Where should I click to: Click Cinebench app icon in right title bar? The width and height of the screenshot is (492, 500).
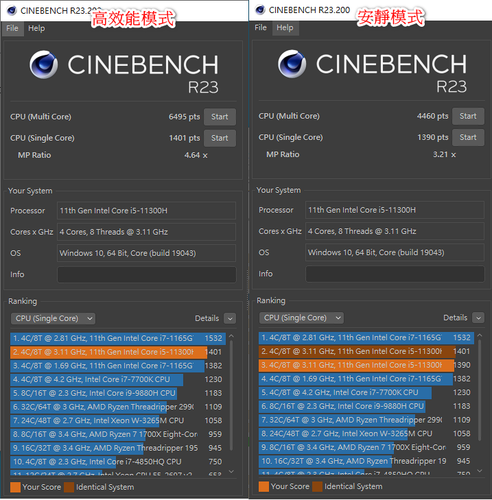pos(260,10)
